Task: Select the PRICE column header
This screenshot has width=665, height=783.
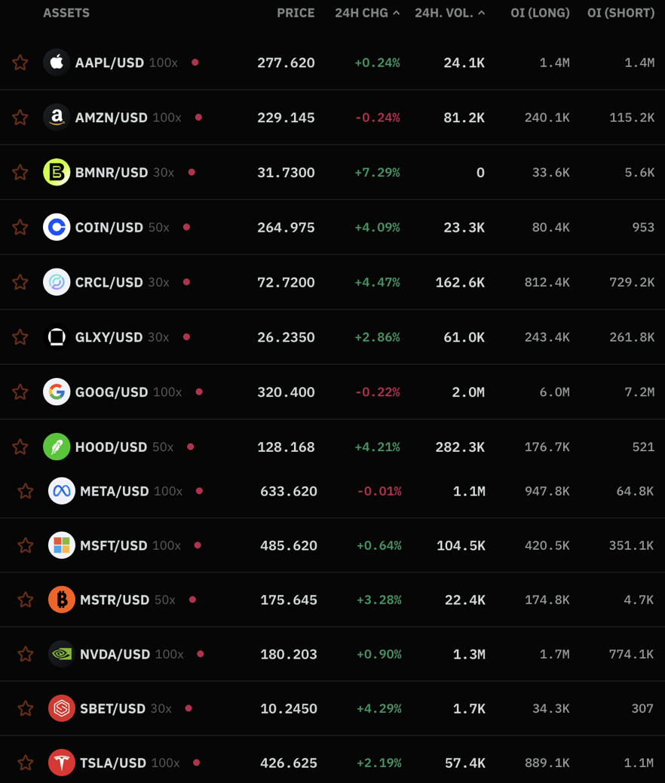Action: click(296, 13)
